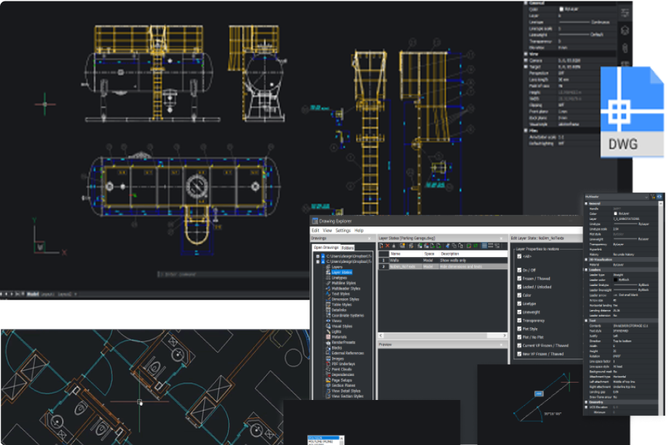Click the Materials icon in the tree
671x445 pixels.
pyautogui.click(x=327, y=337)
